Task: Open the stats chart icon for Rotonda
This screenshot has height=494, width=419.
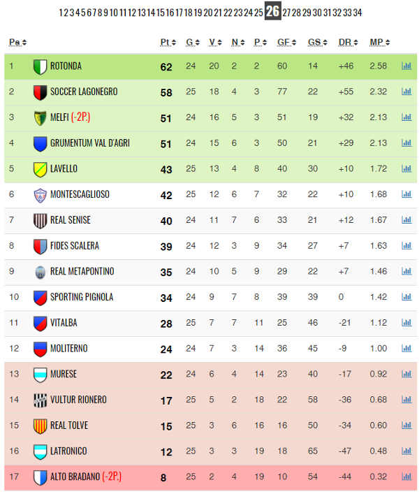Action: point(406,66)
